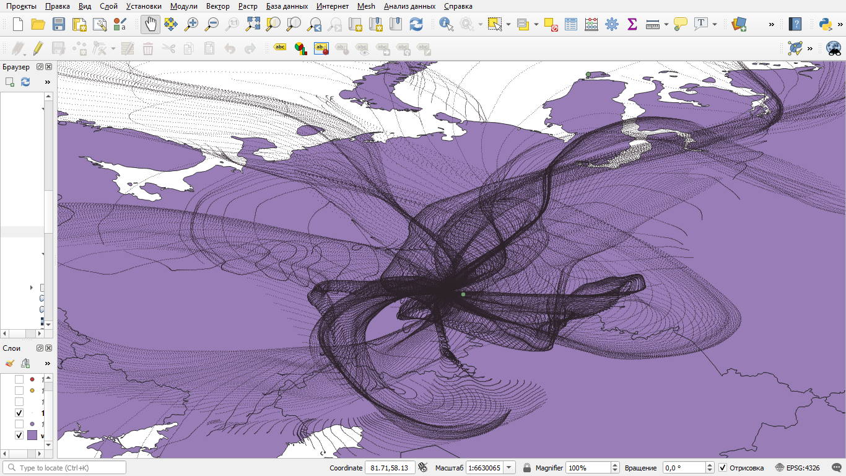Open the Растр menu
846x476 pixels.
(248, 6)
